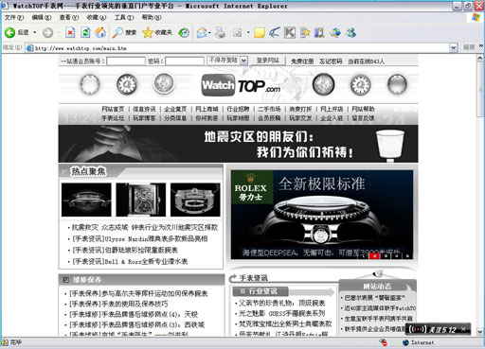Go to Home page house icon

click(100, 32)
